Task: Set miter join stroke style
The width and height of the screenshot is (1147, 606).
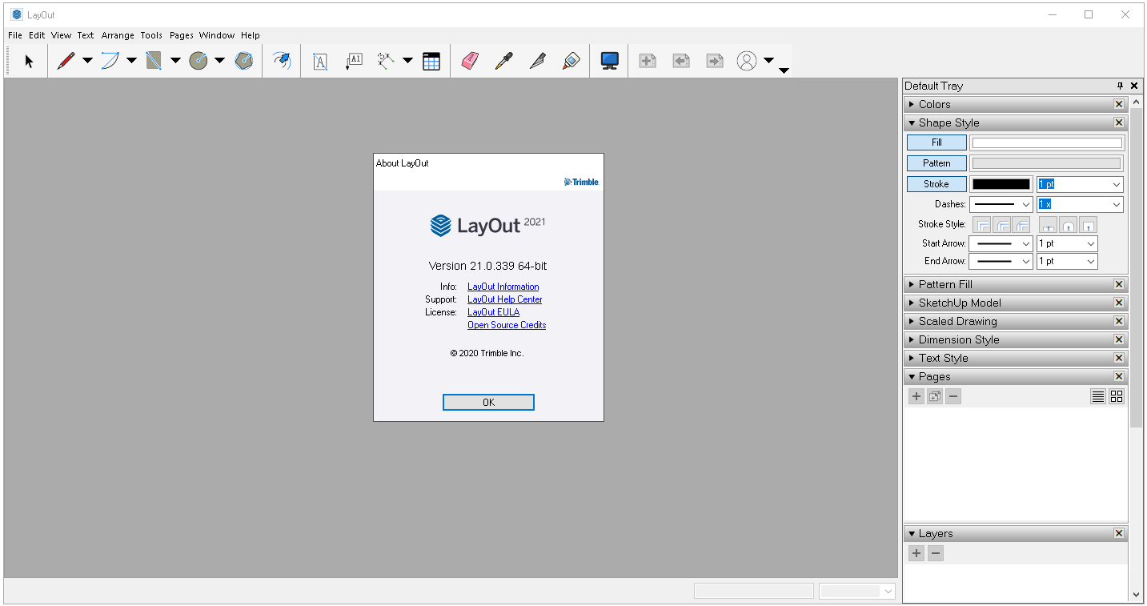Action: pos(982,225)
